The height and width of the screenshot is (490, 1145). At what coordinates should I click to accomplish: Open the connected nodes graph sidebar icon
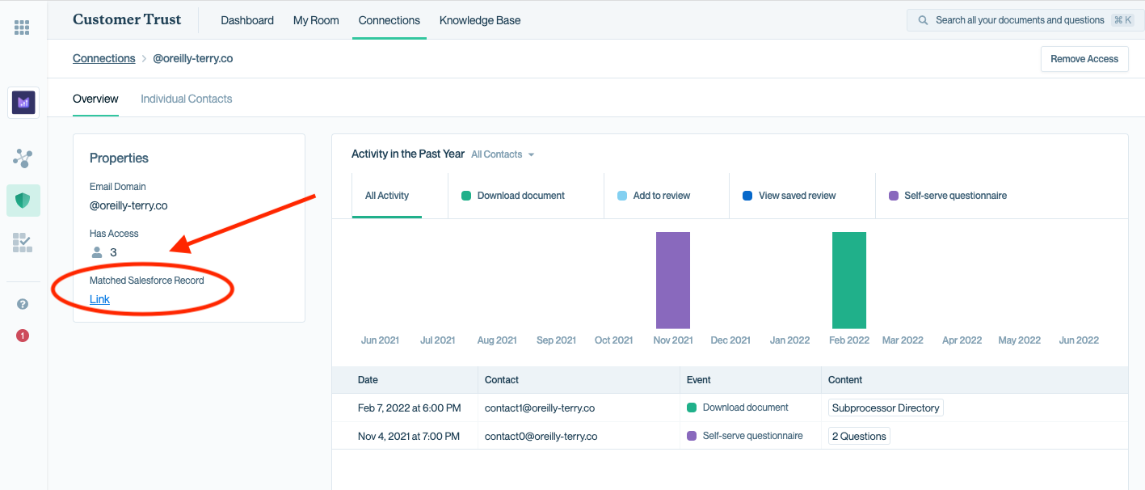click(23, 158)
